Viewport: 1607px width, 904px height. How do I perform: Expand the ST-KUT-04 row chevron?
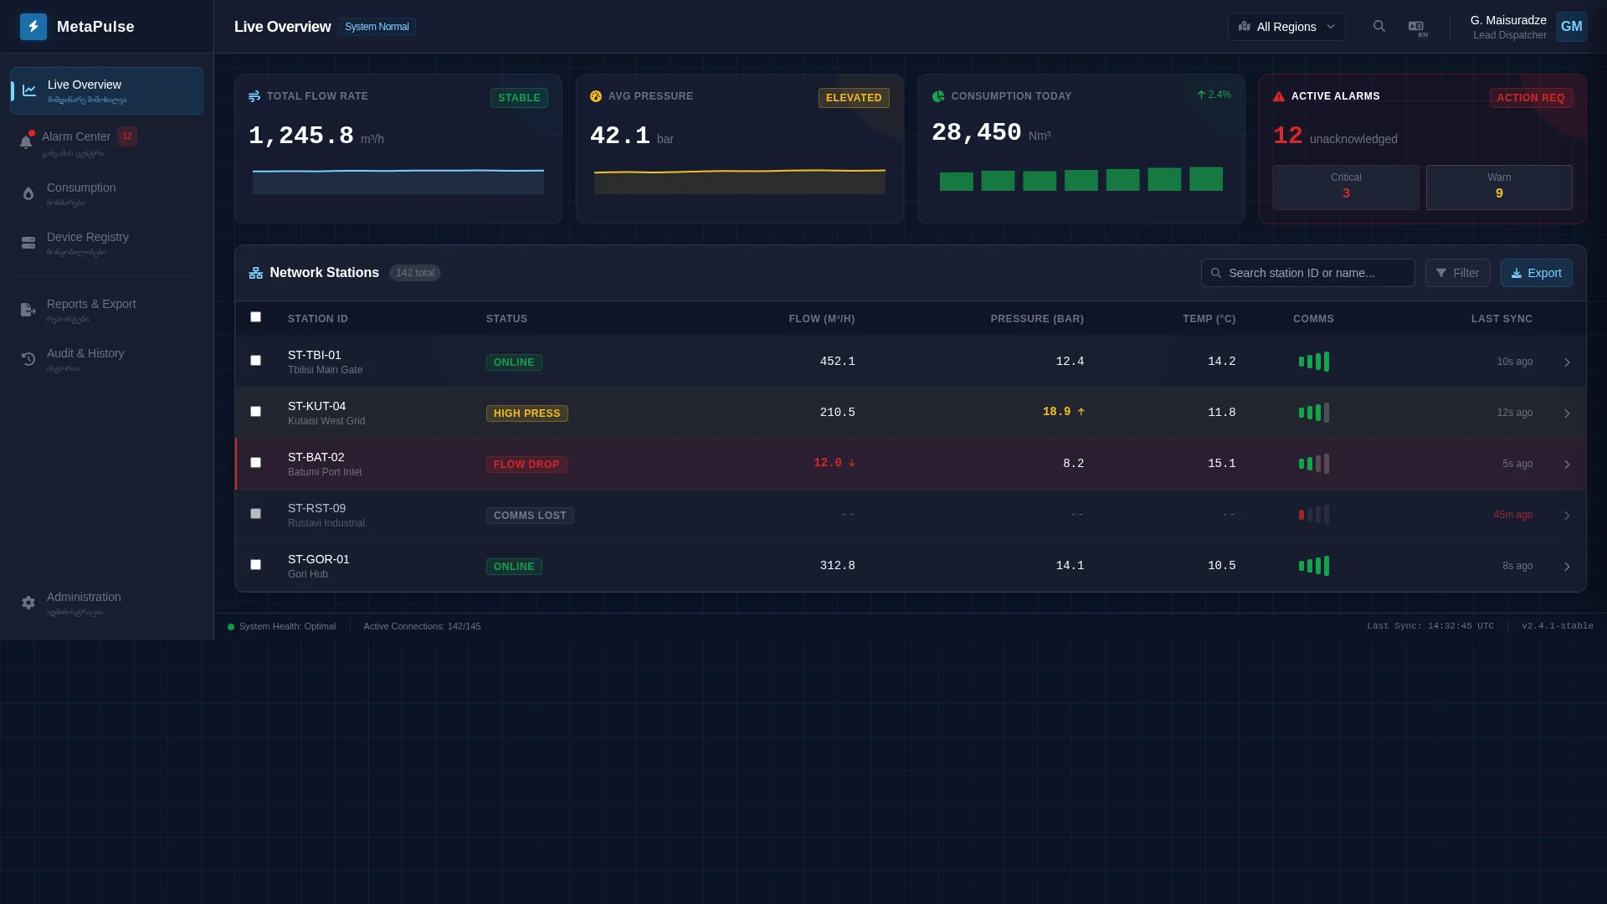[1567, 413]
